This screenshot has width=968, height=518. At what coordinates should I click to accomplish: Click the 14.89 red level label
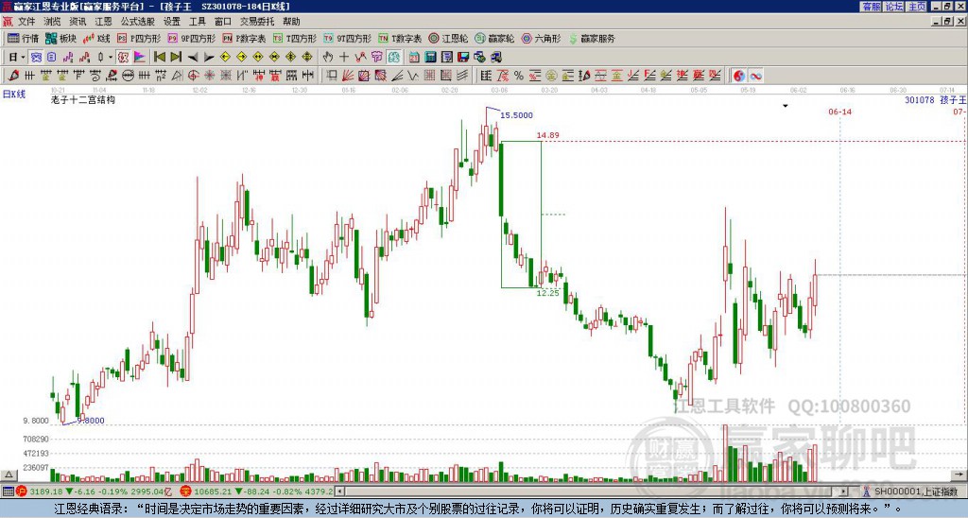pos(547,135)
